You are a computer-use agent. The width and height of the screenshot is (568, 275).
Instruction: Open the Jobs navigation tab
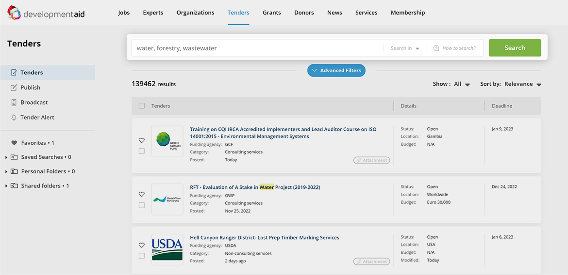[124, 13]
